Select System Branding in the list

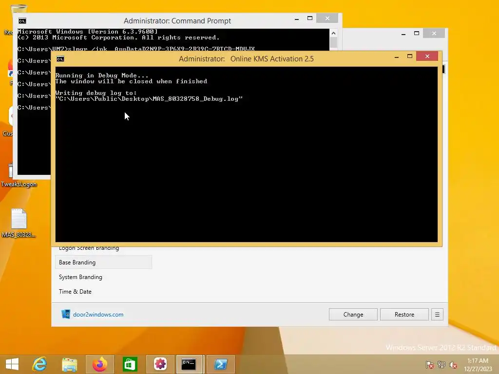[x=103, y=277]
